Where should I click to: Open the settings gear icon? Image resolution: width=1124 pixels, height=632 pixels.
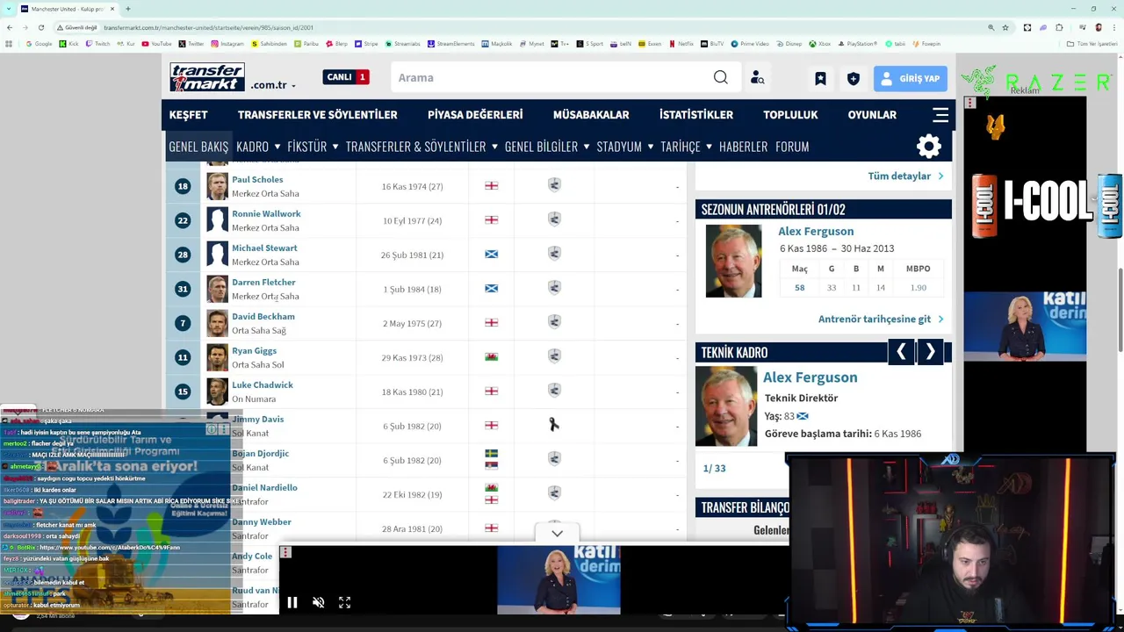(x=928, y=146)
